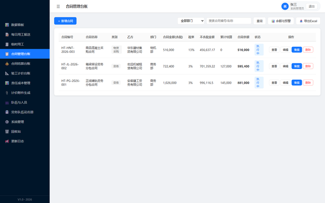
Task: Click the 张 user avatar
Action: pyautogui.click(x=285, y=6)
